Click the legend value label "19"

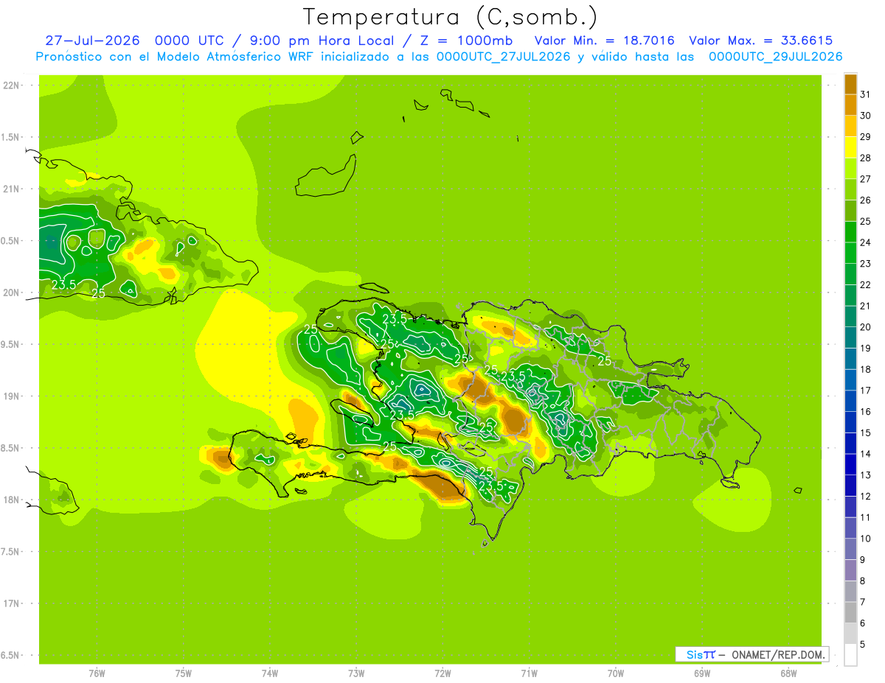coord(865,348)
